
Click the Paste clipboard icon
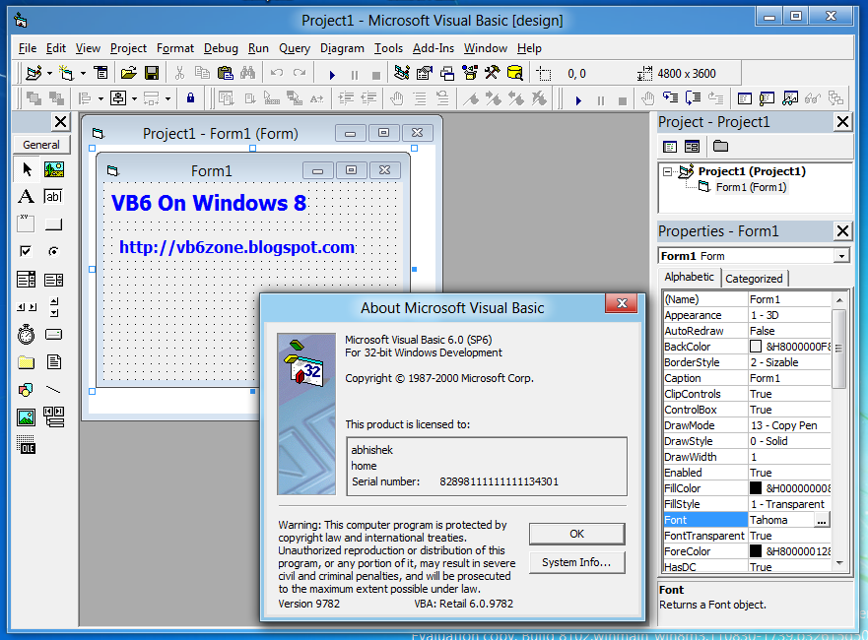225,73
